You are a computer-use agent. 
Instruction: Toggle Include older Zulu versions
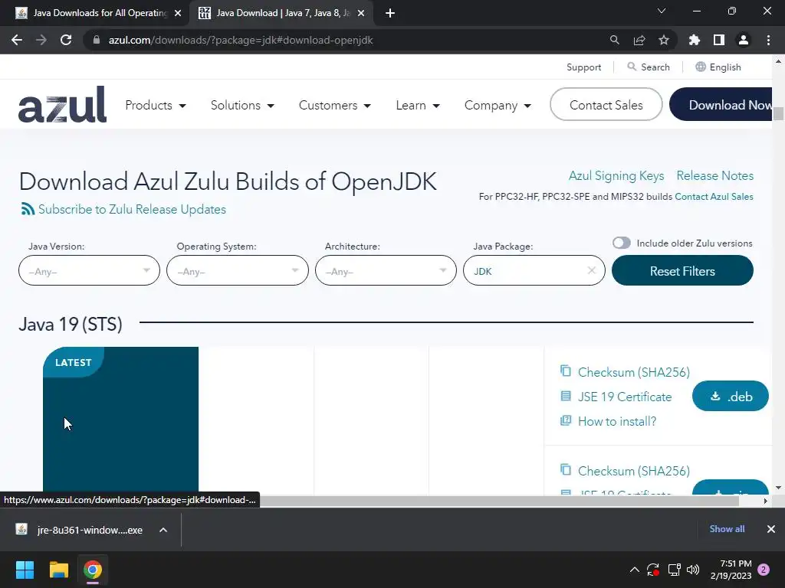coord(621,243)
